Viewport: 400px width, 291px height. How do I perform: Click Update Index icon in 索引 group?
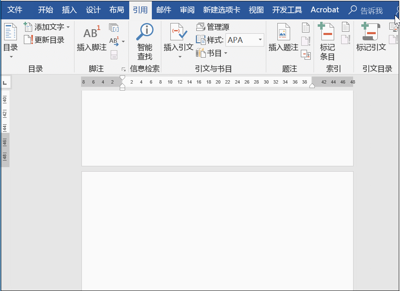(345, 40)
